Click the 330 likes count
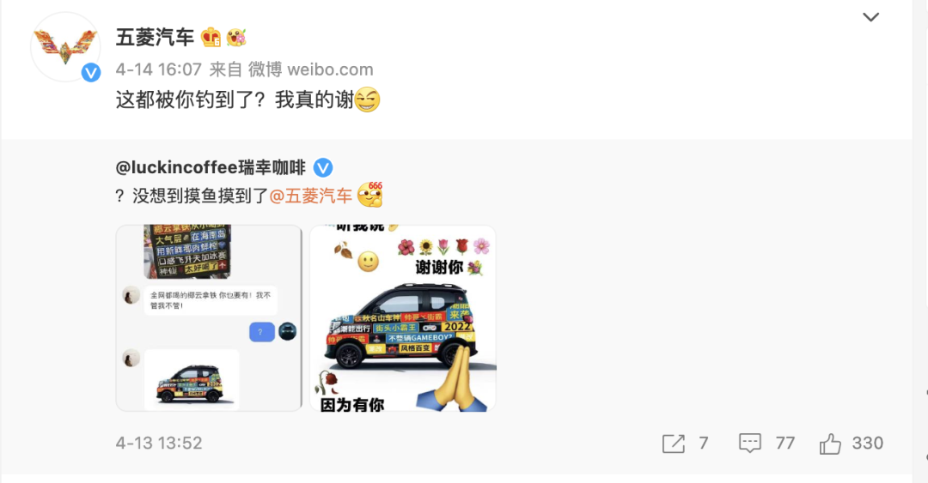 click(x=868, y=443)
